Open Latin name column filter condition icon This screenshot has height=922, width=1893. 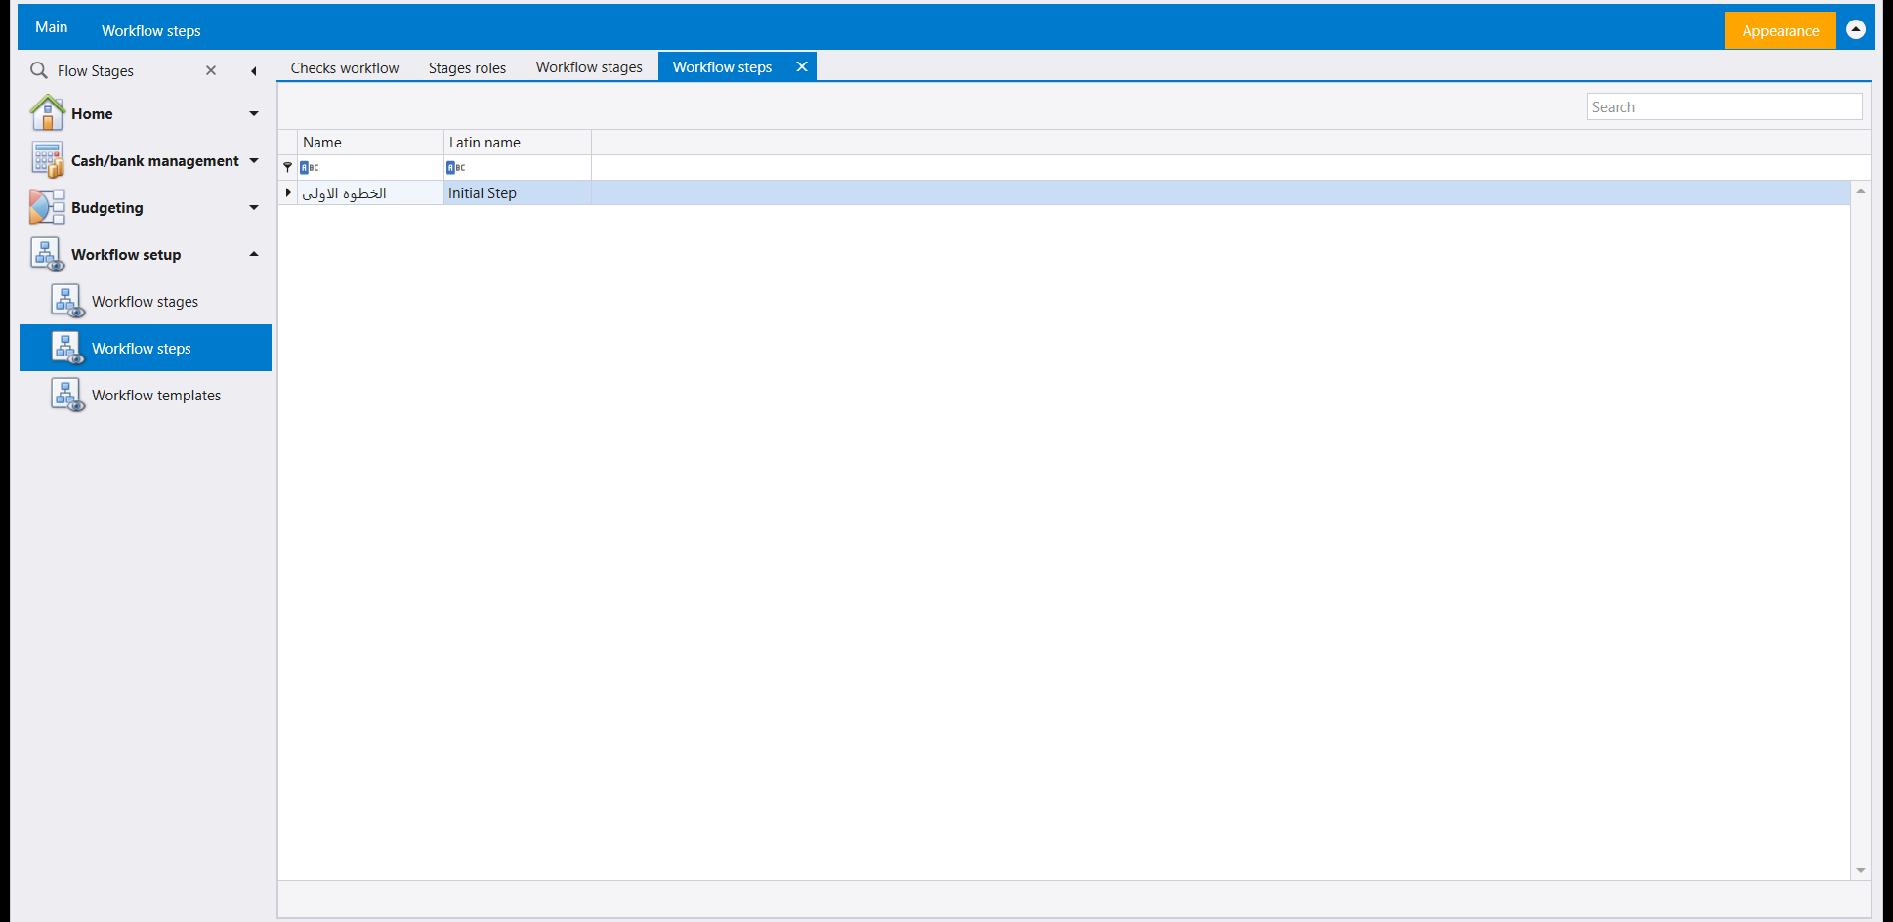[455, 167]
